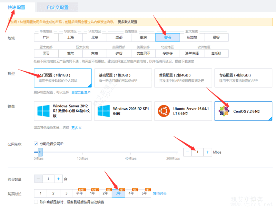Image resolution: width=276 pixels, height=209 pixels.
Task: Toggle the 分配免费公网IP checkbox
Action: coord(36,144)
